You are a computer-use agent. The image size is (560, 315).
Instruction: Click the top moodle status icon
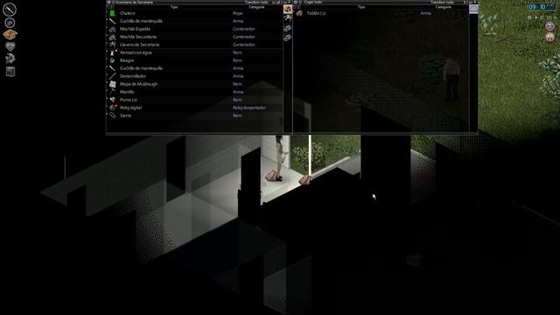[x=550, y=25]
